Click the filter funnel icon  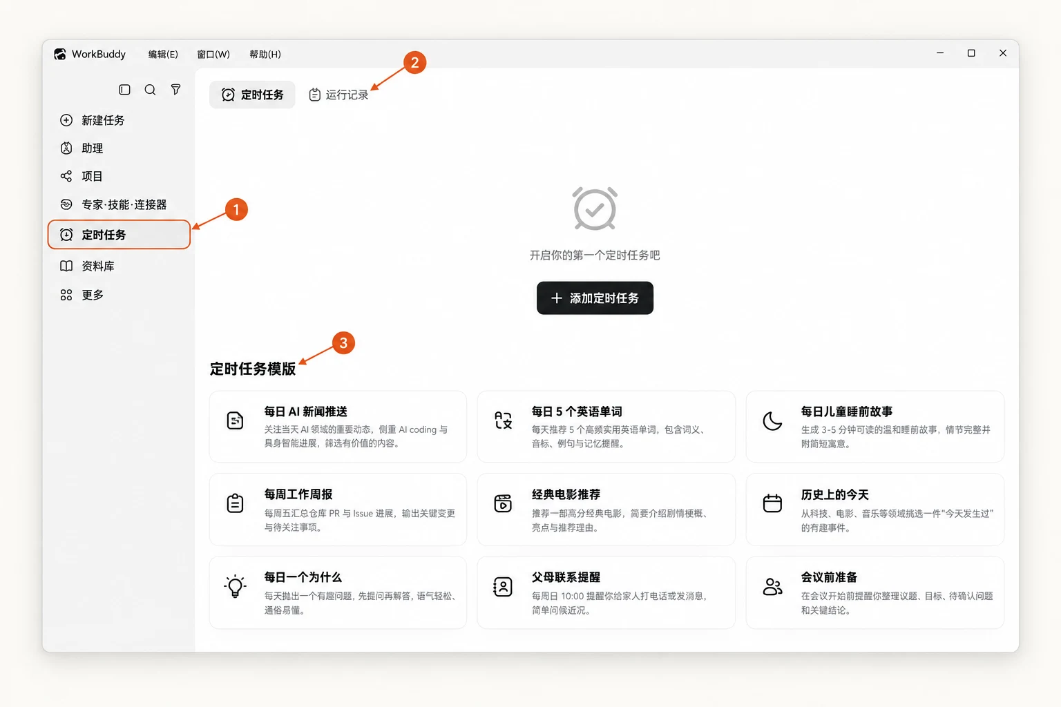click(176, 90)
